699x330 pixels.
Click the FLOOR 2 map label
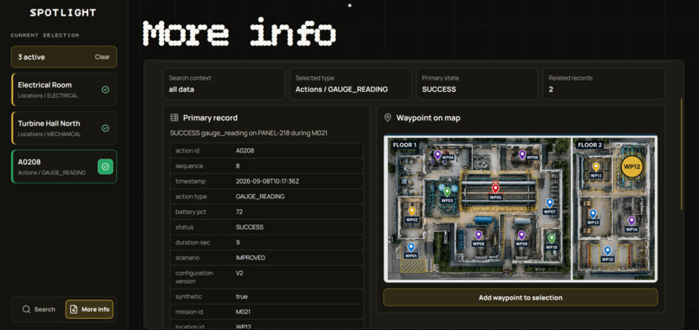coord(590,146)
